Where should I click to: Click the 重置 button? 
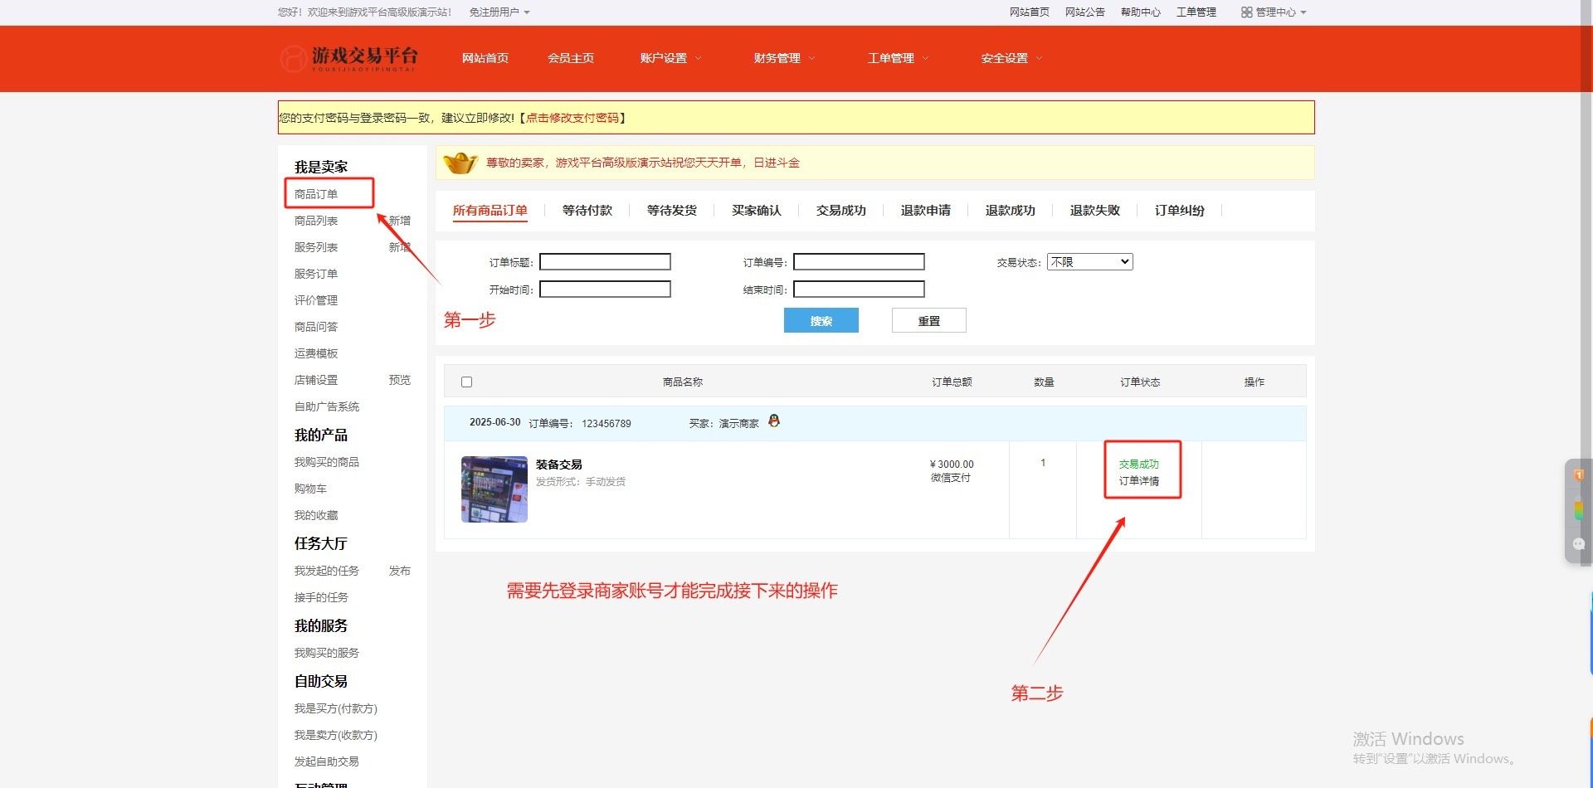click(x=929, y=320)
